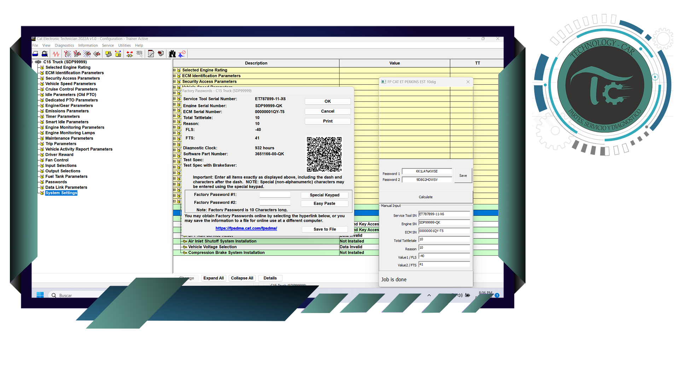Select Cruise Control Parameters tree item
Viewport: 679px width, 382px height.
[x=71, y=89]
